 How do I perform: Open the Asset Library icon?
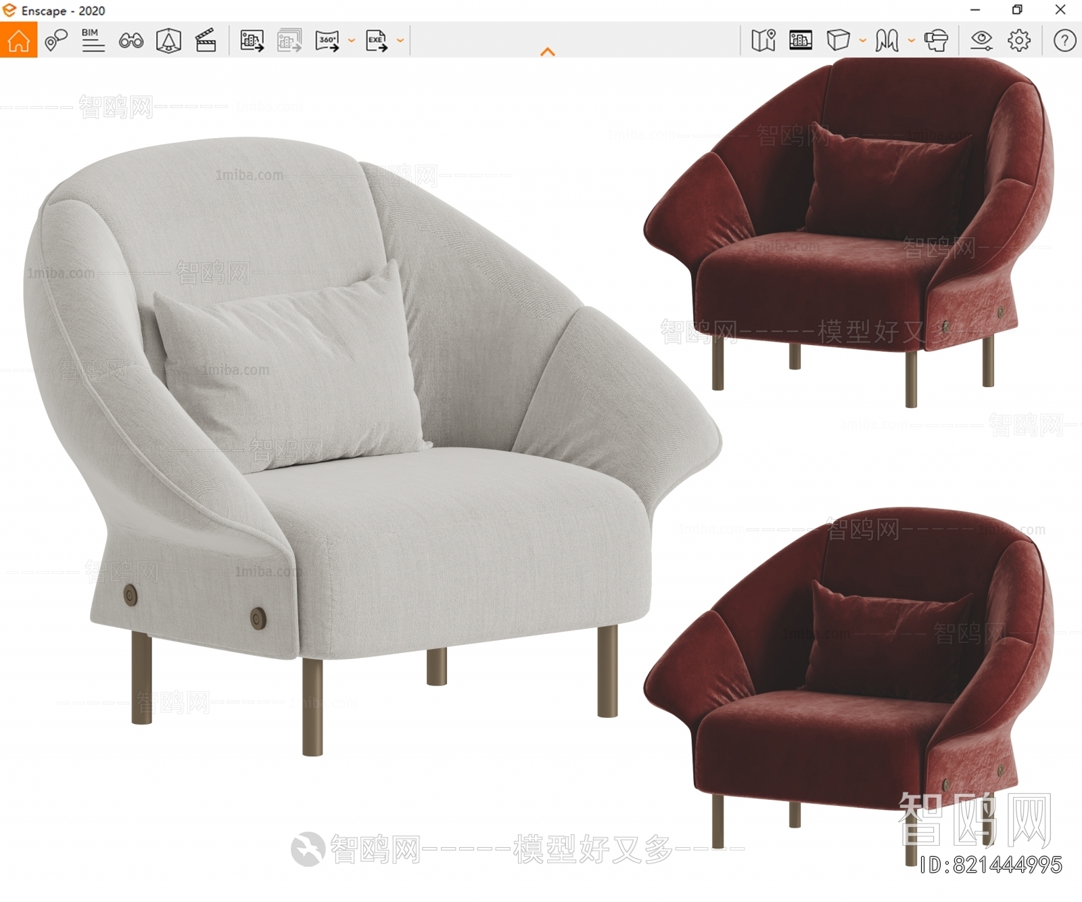tap(801, 41)
